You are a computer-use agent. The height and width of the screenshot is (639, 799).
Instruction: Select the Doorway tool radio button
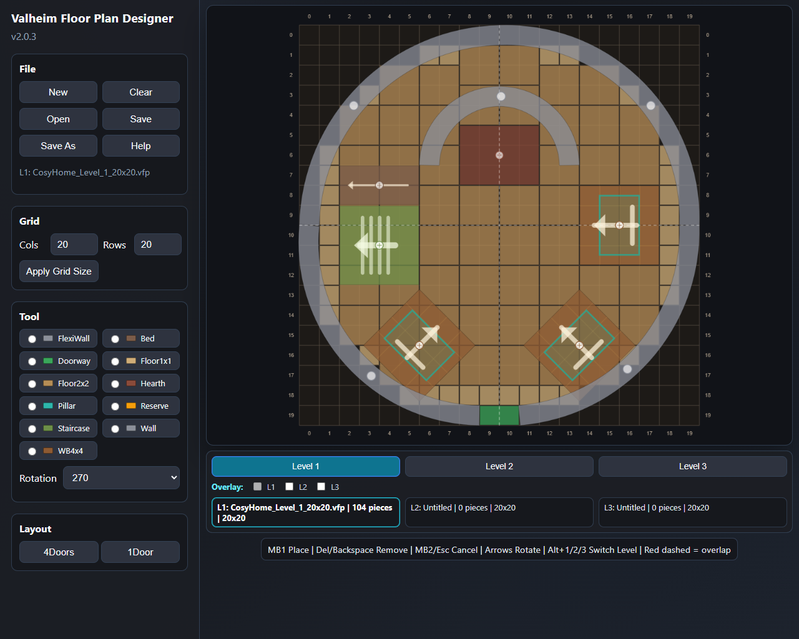32,361
